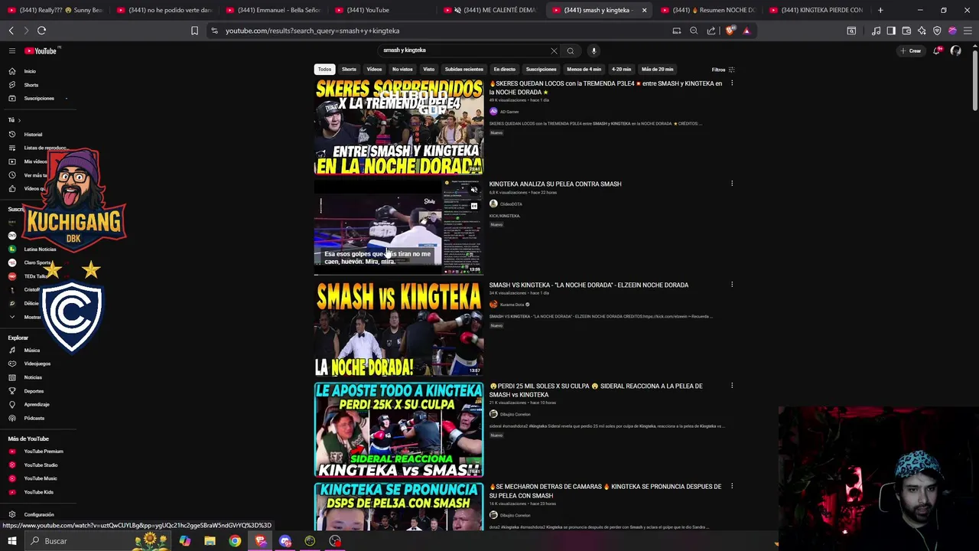Open the account avatar menu
The width and height of the screenshot is (979, 551).
click(x=955, y=51)
